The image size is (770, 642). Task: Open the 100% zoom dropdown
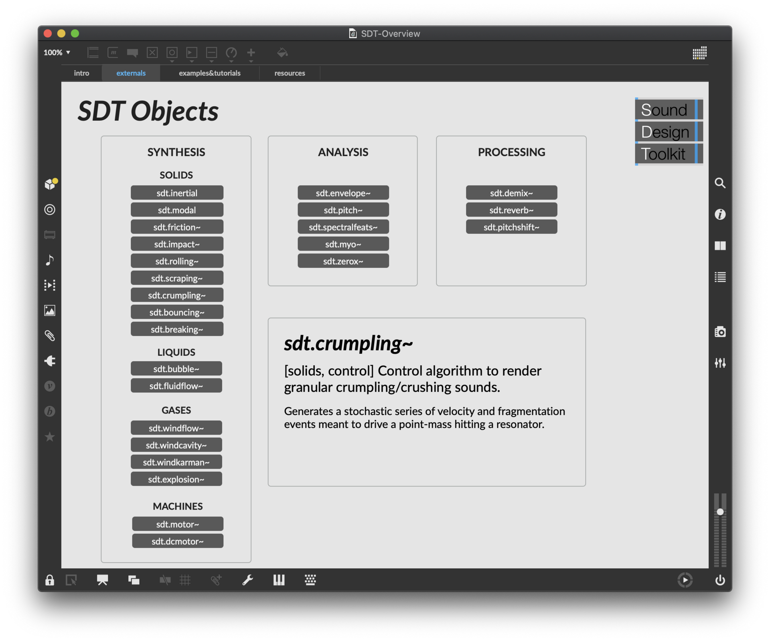point(57,53)
